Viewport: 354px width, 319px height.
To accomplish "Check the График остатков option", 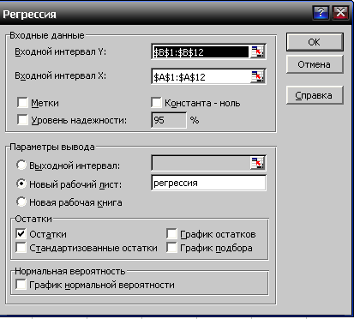I will pos(171,233).
